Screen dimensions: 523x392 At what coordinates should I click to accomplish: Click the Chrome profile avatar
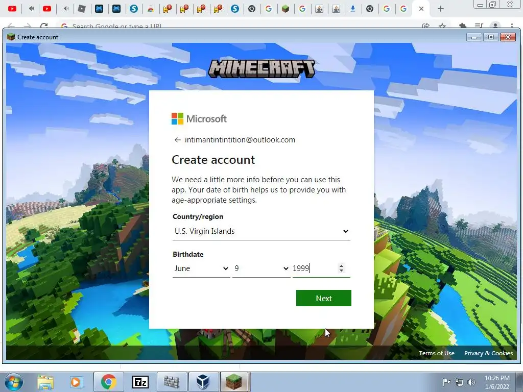495,26
